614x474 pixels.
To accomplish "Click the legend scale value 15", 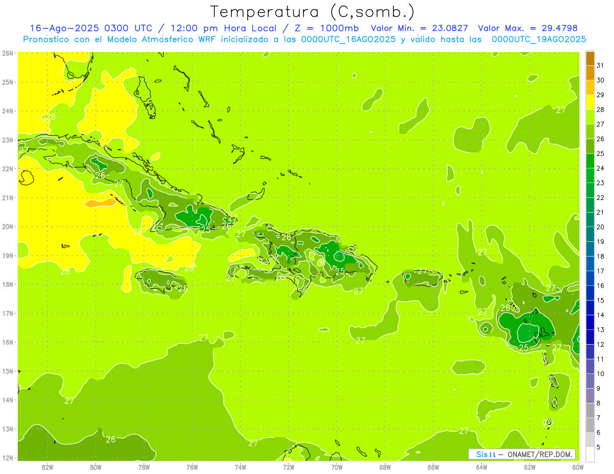I will [601, 300].
